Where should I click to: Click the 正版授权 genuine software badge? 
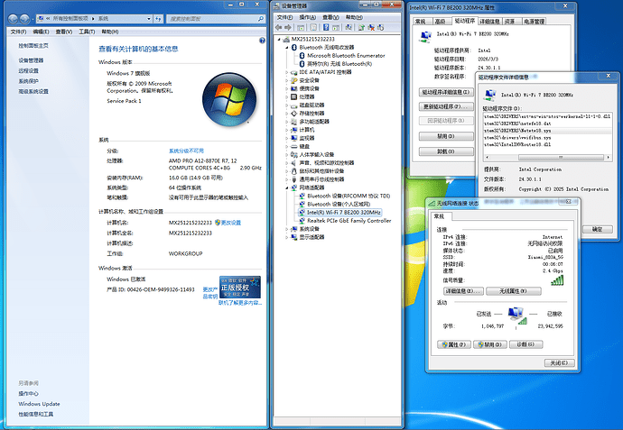[x=240, y=288]
